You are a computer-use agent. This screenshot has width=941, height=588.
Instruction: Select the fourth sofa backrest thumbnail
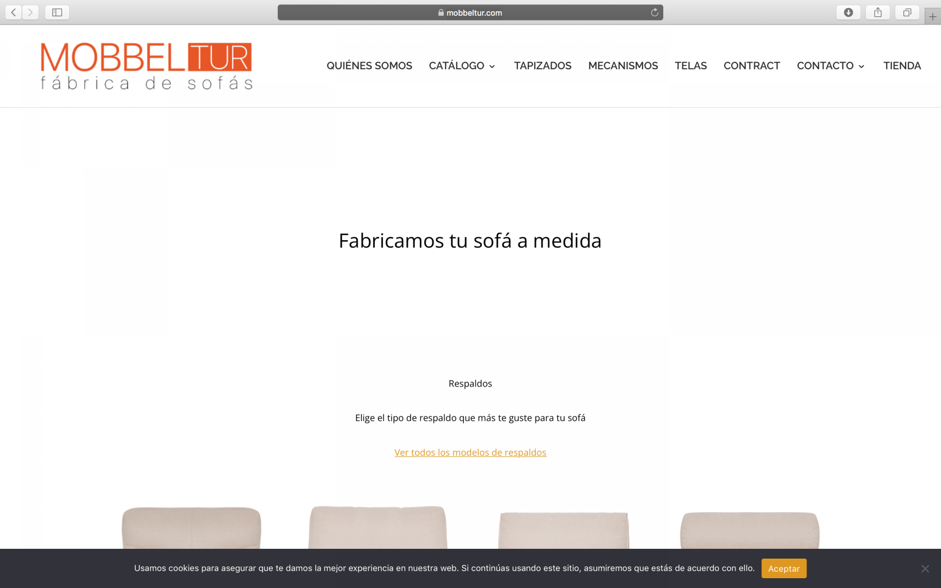click(x=750, y=530)
